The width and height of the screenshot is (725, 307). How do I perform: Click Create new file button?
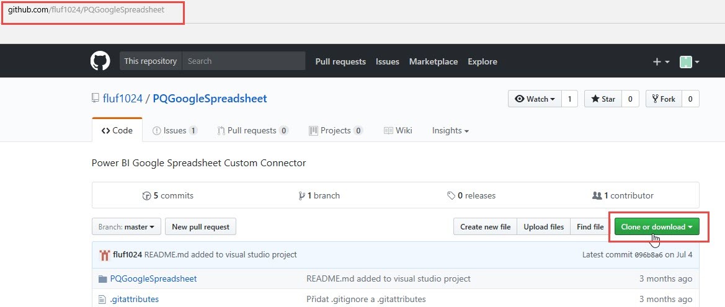(x=485, y=227)
